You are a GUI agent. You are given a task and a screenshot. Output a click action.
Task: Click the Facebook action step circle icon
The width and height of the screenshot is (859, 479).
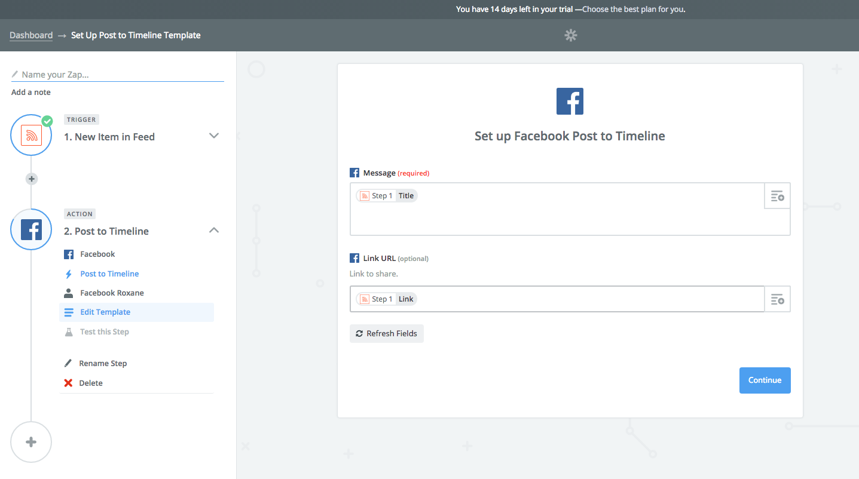click(31, 230)
